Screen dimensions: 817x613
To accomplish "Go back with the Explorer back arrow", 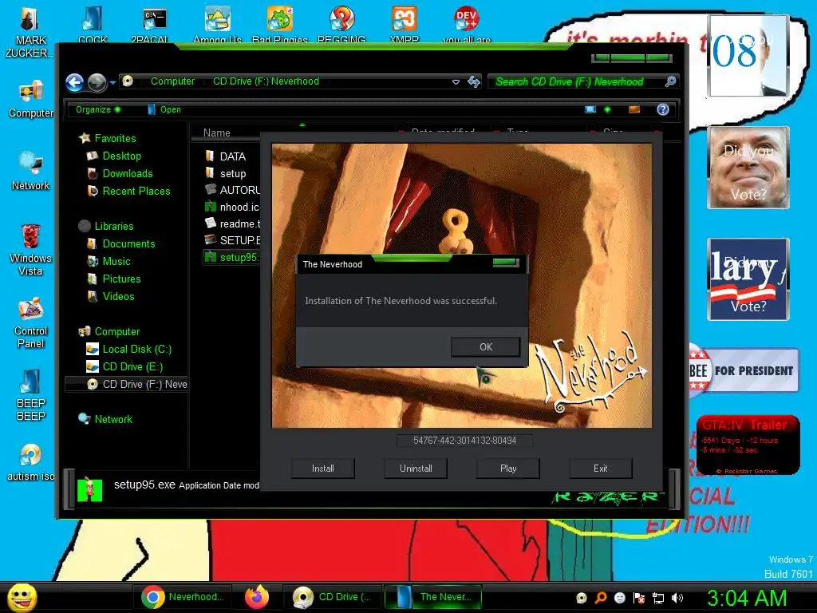I will (x=74, y=82).
